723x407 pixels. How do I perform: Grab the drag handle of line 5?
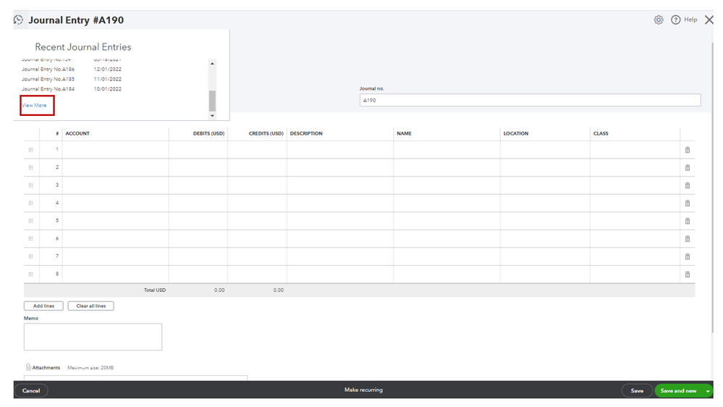coord(31,221)
